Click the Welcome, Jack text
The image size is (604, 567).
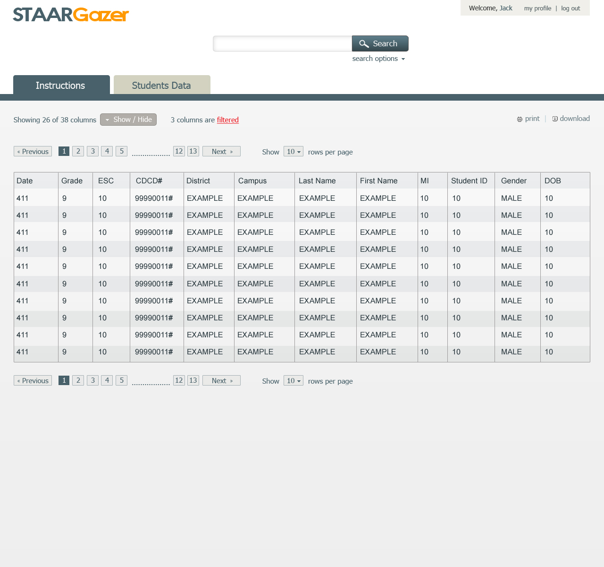pyautogui.click(x=490, y=8)
